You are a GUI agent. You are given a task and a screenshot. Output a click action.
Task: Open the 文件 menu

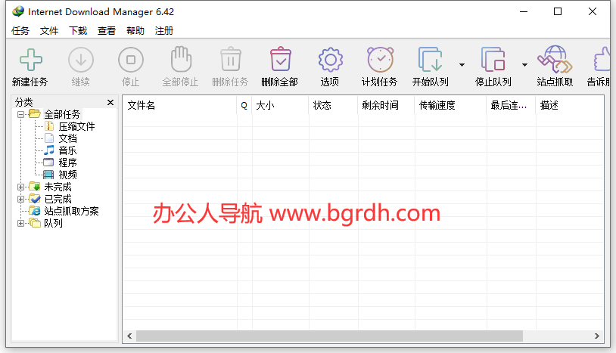click(49, 30)
